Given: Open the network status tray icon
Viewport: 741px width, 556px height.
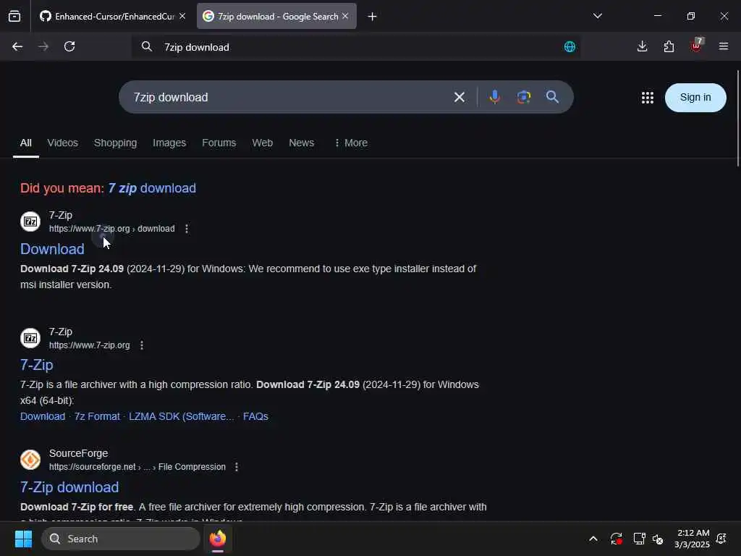Looking at the screenshot, I should (x=639, y=539).
